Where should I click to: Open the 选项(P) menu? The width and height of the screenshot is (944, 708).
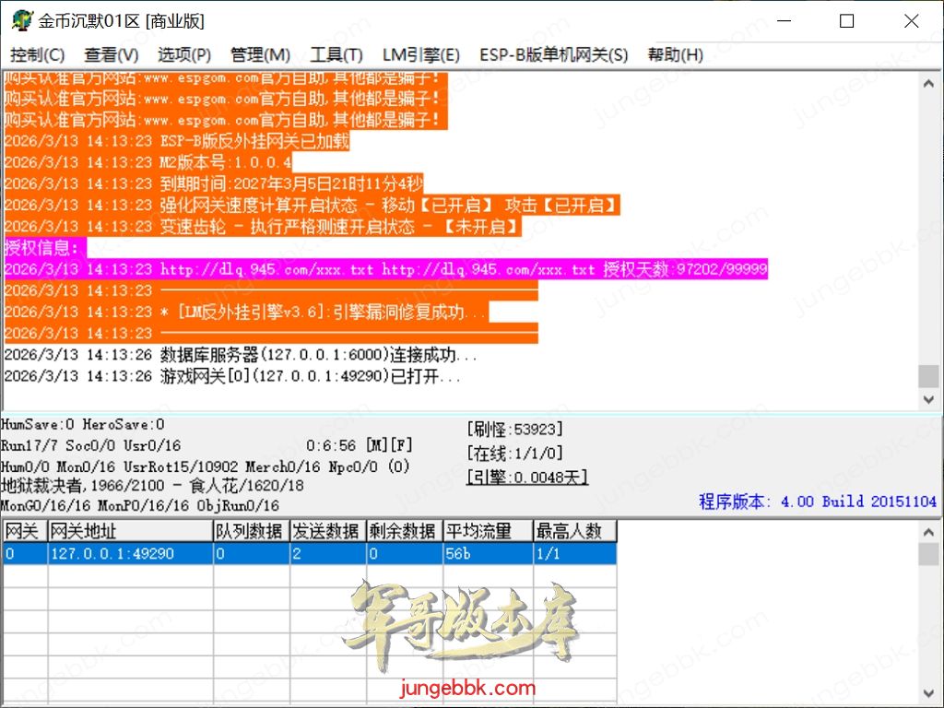click(x=184, y=55)
